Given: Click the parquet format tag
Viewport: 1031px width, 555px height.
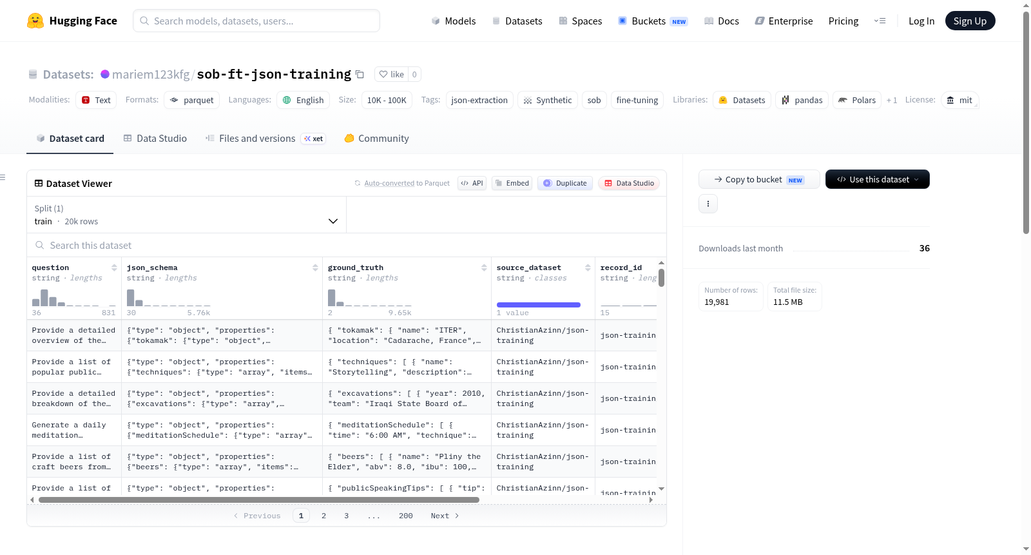Looking at the screenshot, I should pos(192,100).
